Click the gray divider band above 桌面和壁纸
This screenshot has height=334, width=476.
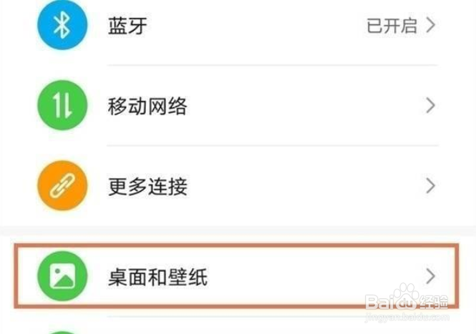point(238,232)
